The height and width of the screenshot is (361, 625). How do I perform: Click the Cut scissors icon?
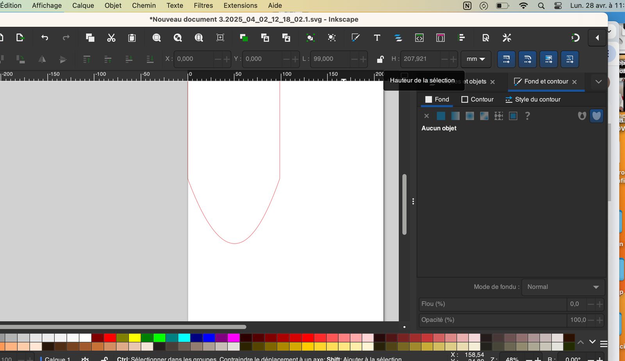[111, 38]
